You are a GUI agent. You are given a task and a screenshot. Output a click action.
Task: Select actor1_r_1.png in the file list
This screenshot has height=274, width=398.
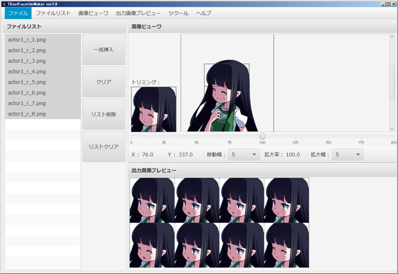coord(26,40)
